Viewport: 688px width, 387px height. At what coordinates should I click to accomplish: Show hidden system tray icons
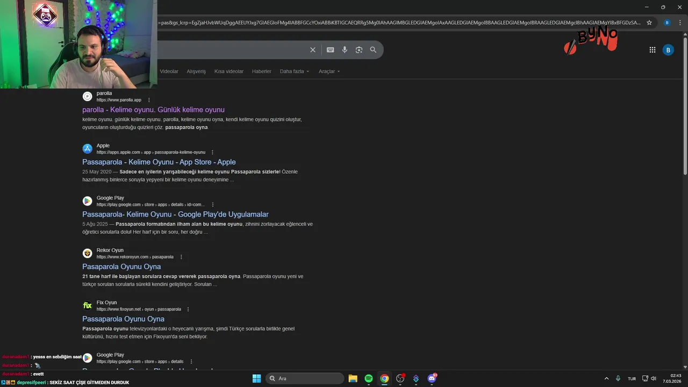[x=607, y=378]
